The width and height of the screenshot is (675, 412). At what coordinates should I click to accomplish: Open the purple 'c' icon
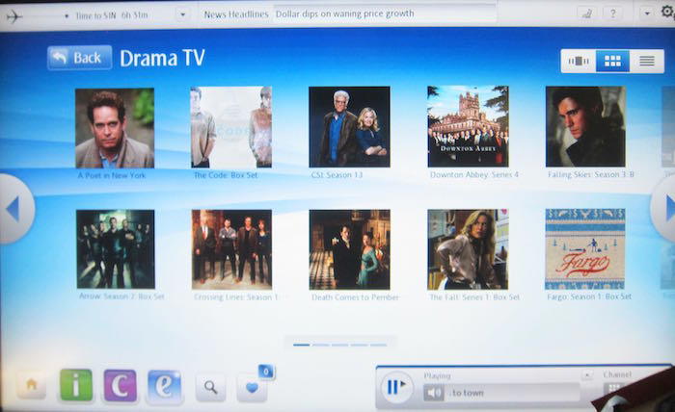coord(121,386)
